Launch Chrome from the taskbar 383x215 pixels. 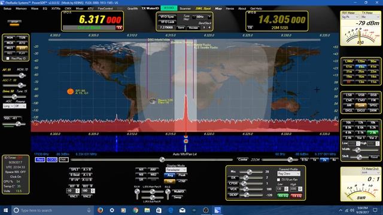[x=136, y=210]
